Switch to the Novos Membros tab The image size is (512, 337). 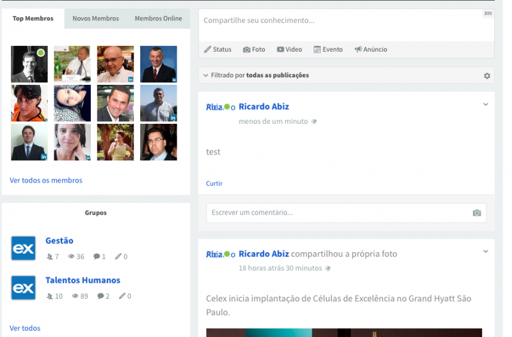click(95, 19)
